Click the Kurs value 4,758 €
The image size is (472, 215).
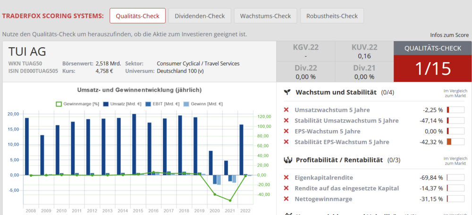[x=104, y=71]
